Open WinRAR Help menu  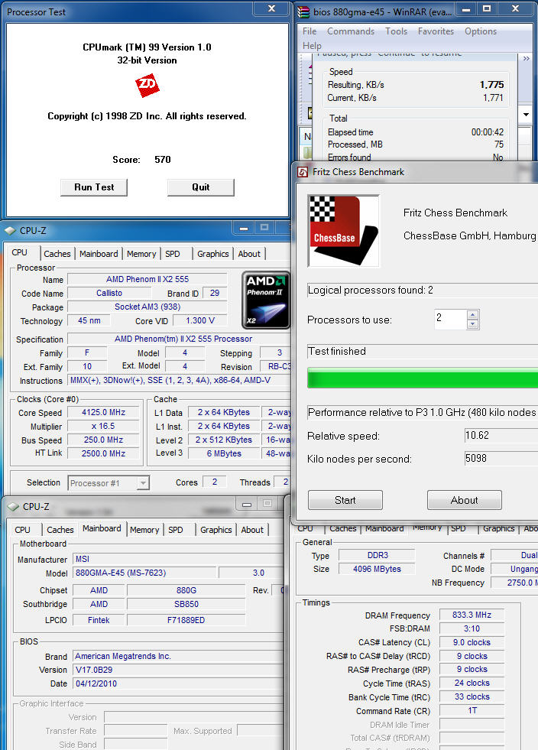[312, 46]
